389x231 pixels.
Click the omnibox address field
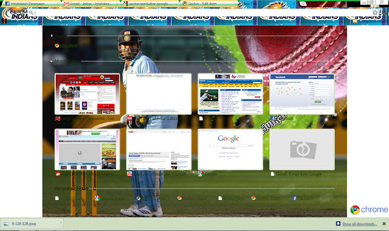(x=202, y=12)
